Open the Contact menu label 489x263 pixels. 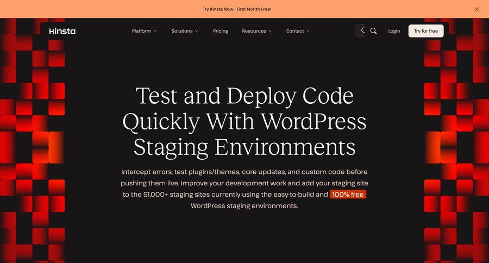coord(295,31)
